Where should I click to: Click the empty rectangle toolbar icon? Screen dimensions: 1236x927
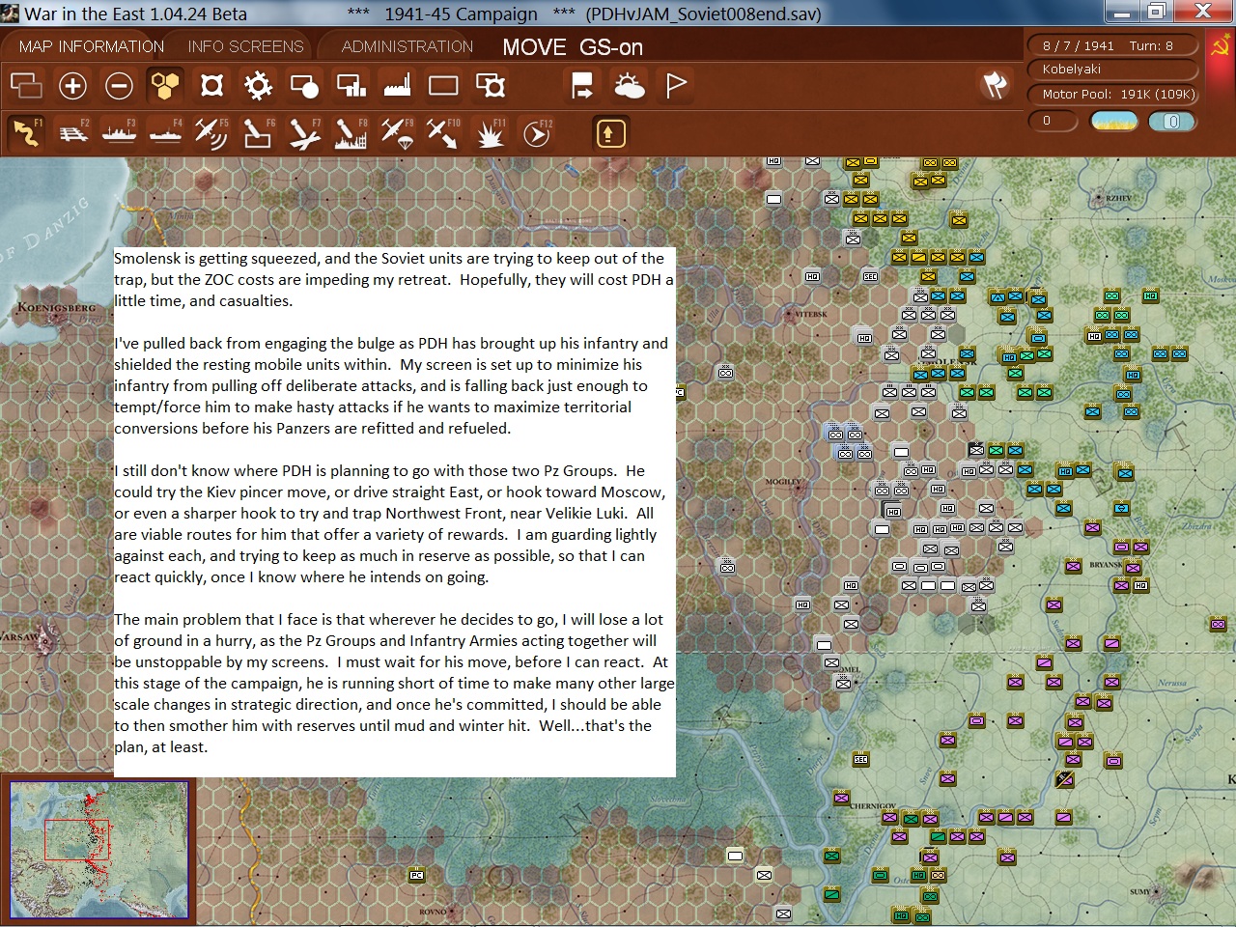443,86
